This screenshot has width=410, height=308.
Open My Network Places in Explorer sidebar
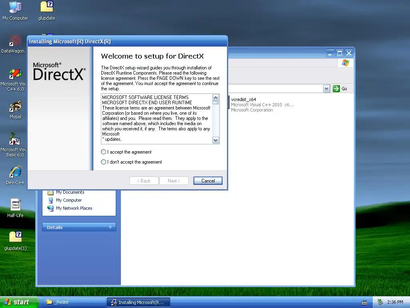click(x=74, y=208)
